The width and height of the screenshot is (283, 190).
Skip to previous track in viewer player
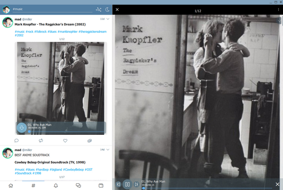point(118,184)
